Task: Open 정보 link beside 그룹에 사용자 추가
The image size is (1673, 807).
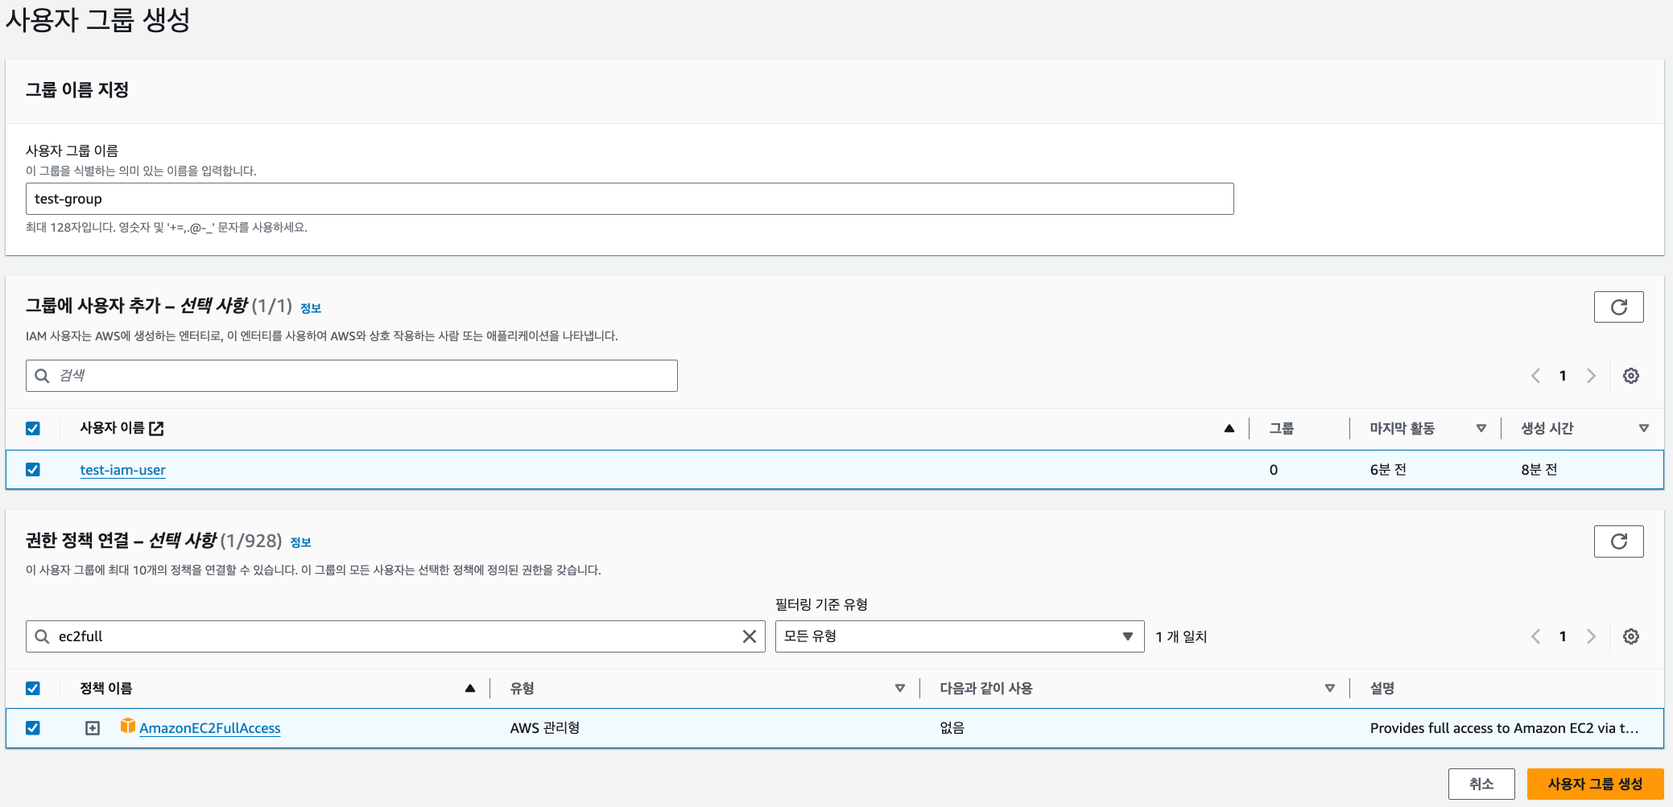Action: pos(311,308)
